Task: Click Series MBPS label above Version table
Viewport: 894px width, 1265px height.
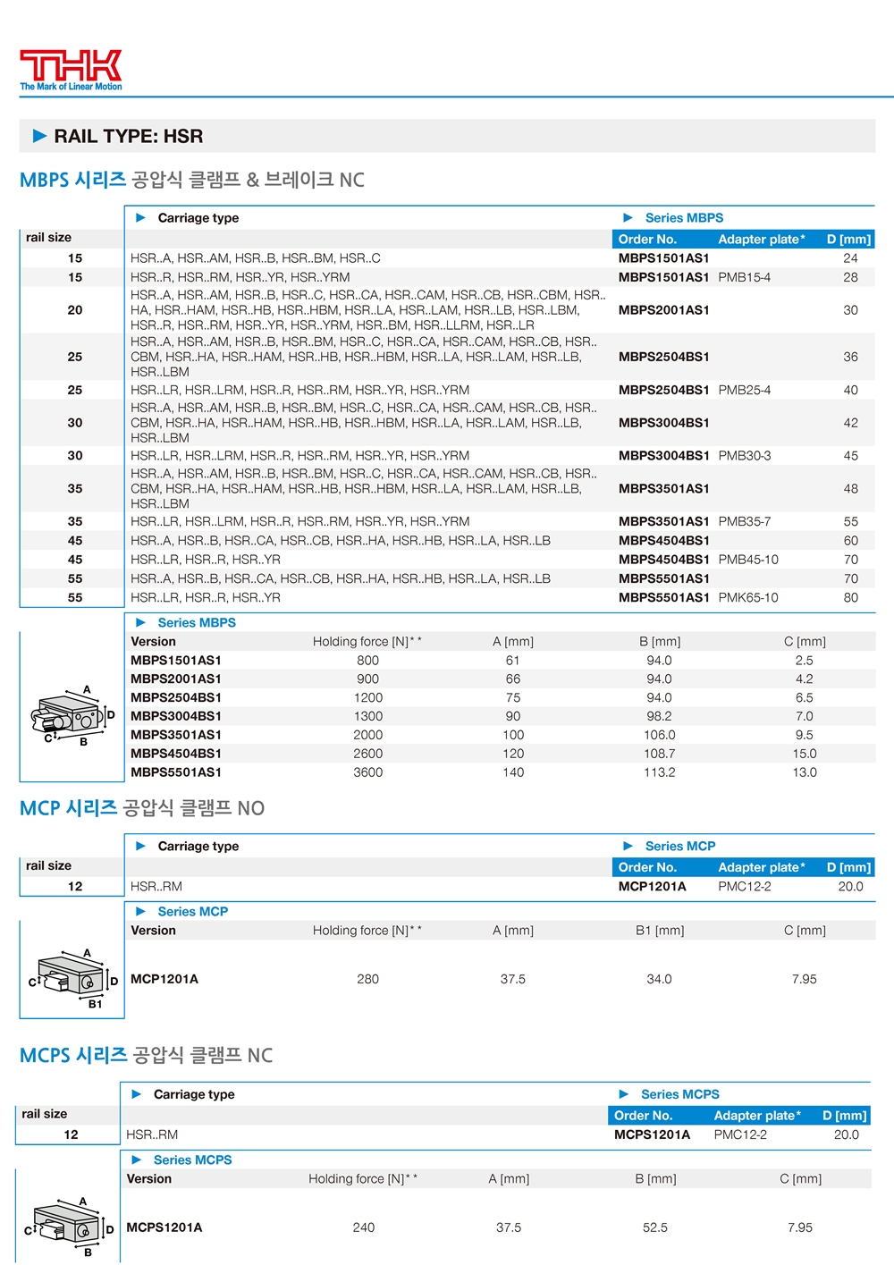Action: click(x=197, y=623)
